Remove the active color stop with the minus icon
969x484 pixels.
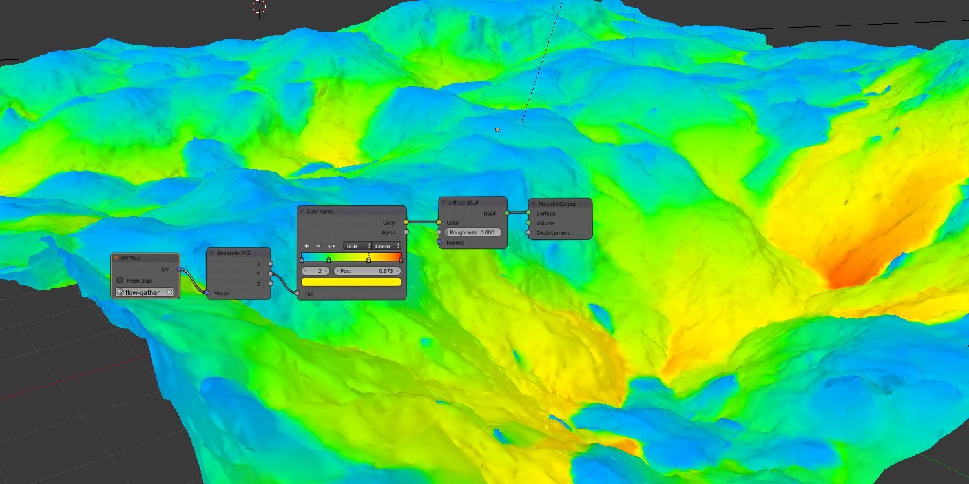point(318,246)
